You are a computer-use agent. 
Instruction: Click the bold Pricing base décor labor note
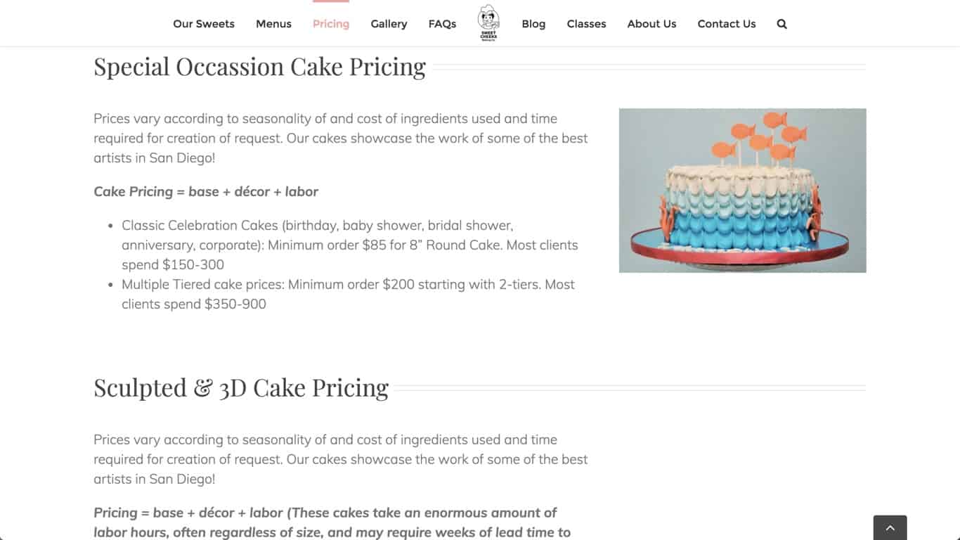pos(332,522)
